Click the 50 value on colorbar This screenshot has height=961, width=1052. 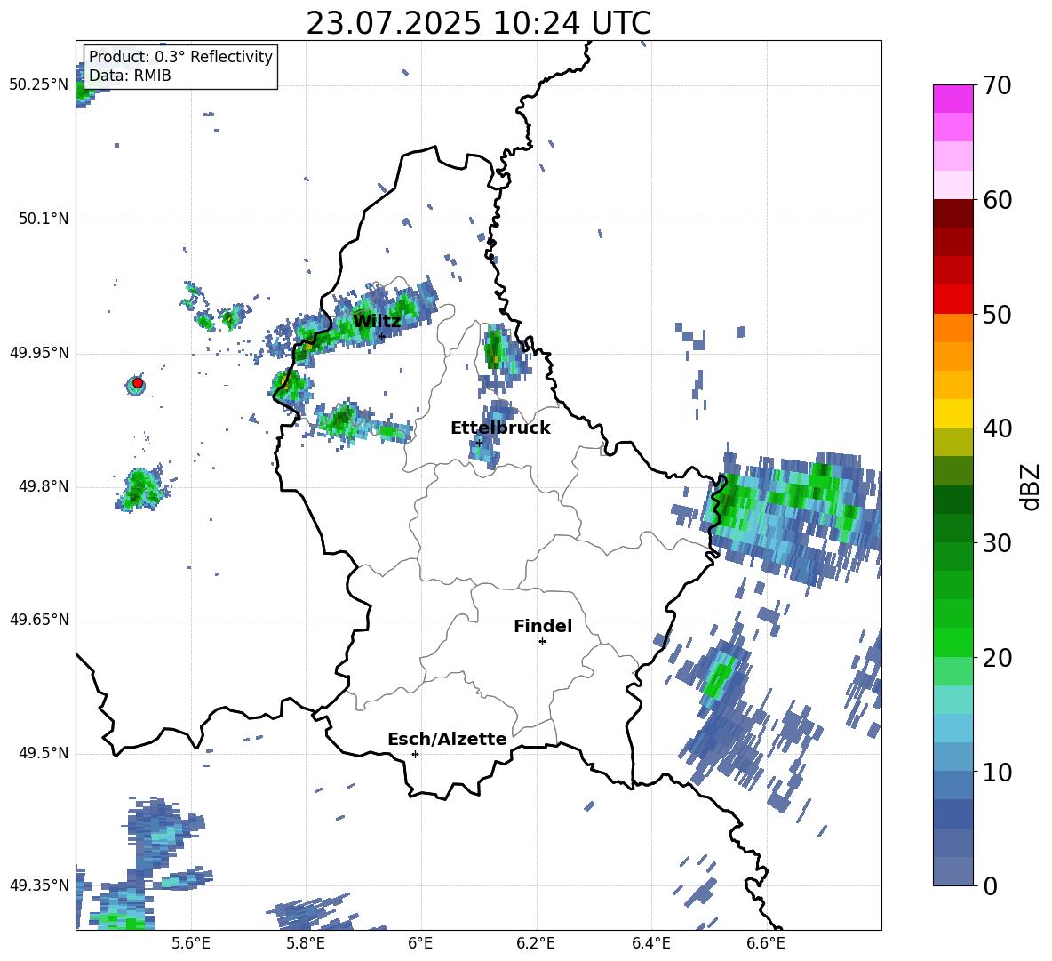(998, 314)
